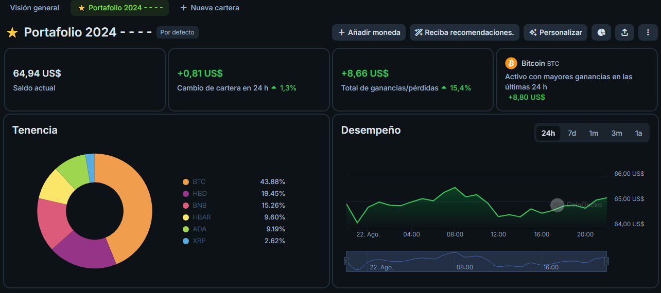The image size is (661, 293).
Task: Click the pie chart icon button
Action: click(x=601, y=32)
